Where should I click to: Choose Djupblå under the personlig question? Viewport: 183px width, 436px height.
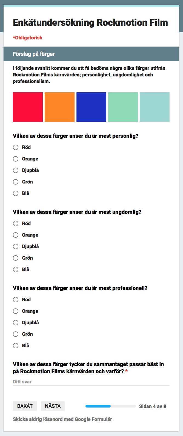point(16,170)
